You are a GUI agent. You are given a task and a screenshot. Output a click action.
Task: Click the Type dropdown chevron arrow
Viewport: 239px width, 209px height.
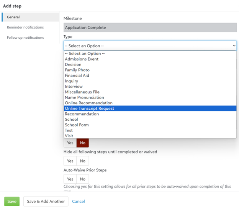pos(234,46)
